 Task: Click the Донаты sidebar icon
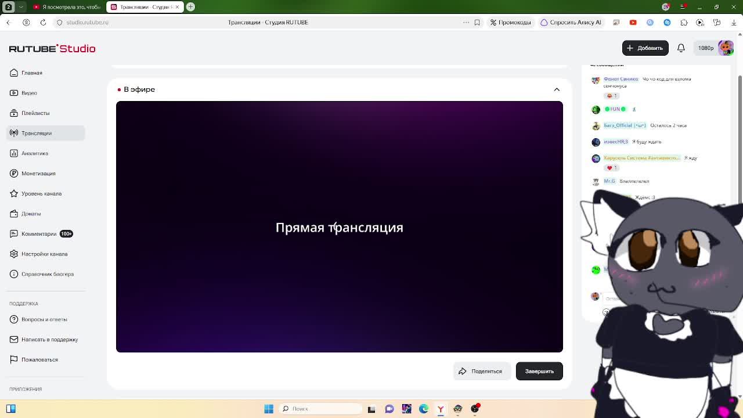(14, 214)
